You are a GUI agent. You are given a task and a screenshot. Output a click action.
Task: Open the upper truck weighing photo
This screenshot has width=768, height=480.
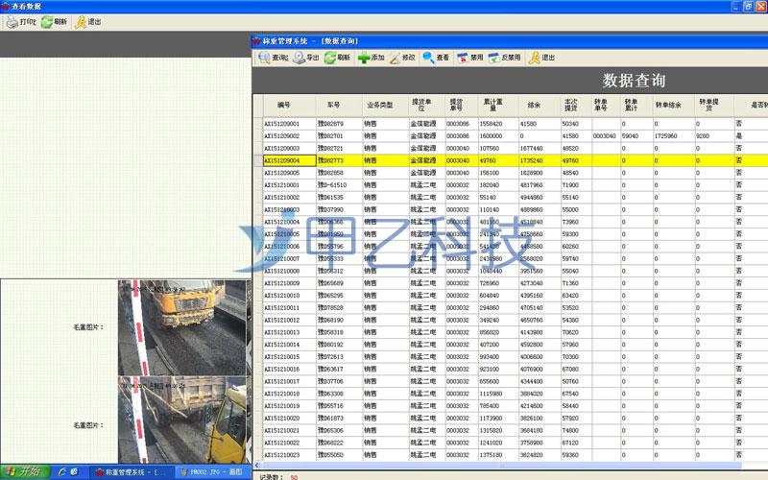[182, 326]
